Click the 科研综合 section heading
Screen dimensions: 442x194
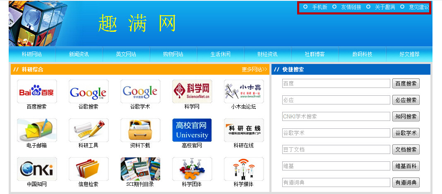pyautogui.click(x=32, y=69)
